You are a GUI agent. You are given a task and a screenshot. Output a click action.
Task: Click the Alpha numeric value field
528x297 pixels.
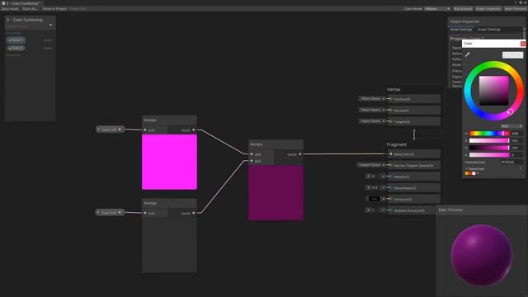pyautogui.click(x=517, y=155)
